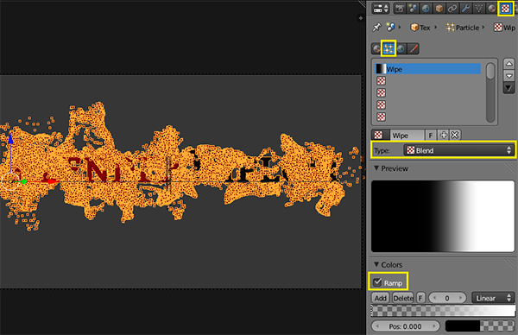518x335 pixels.
Task: Open the Modifiers wrench icon
Action: click(x=466, y=9)
